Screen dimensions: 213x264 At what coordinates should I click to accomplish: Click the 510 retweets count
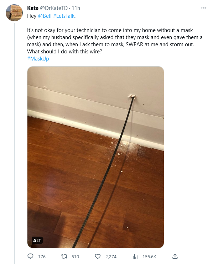click(75, 257)
